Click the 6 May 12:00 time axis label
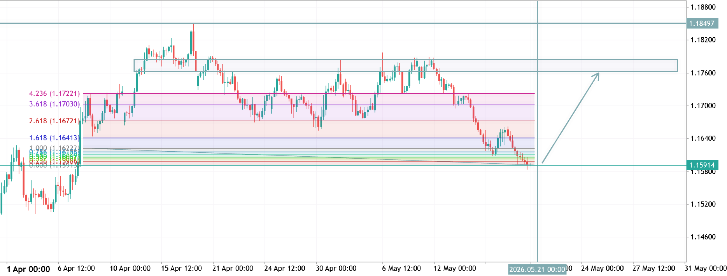Image resolution: width=727 pixels, height=276 pixels. pos(401,269)
